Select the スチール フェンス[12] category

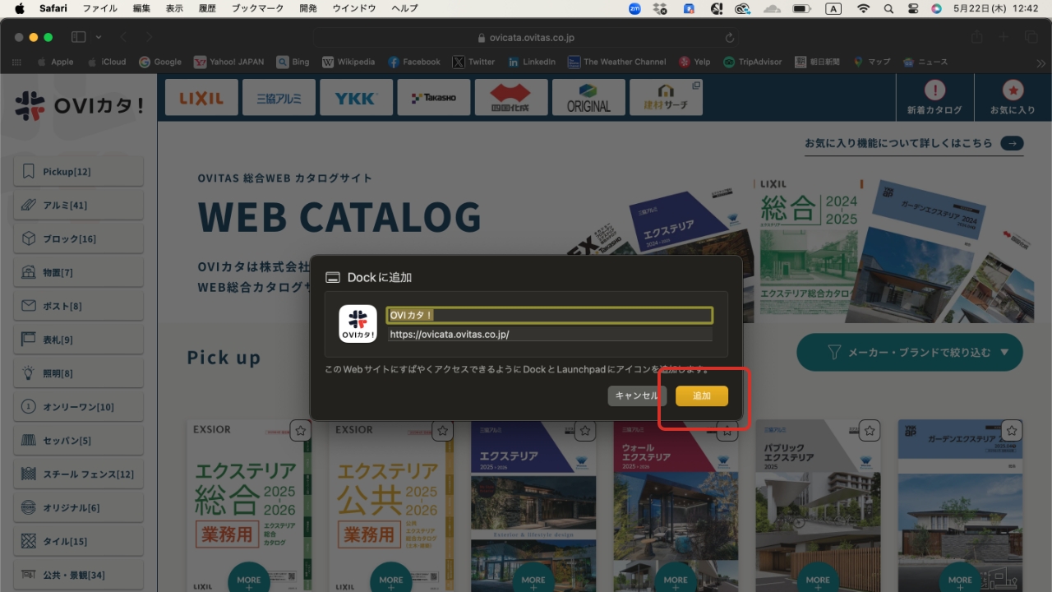[x=78, y=474]
